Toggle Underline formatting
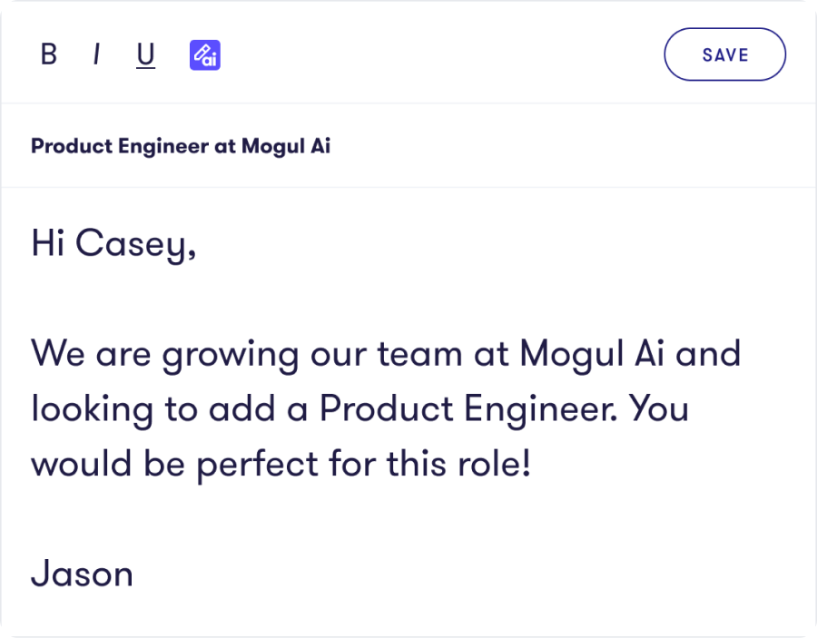 pos(145,54)
